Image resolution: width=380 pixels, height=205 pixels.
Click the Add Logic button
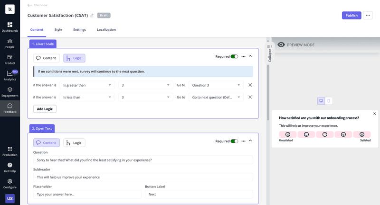(x=45, y=109)
